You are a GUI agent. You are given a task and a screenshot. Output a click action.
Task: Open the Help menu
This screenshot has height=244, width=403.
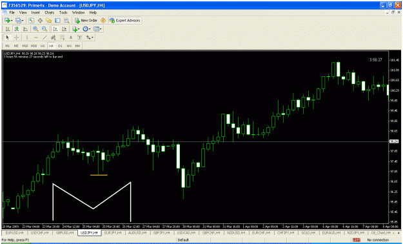[93, 12]
